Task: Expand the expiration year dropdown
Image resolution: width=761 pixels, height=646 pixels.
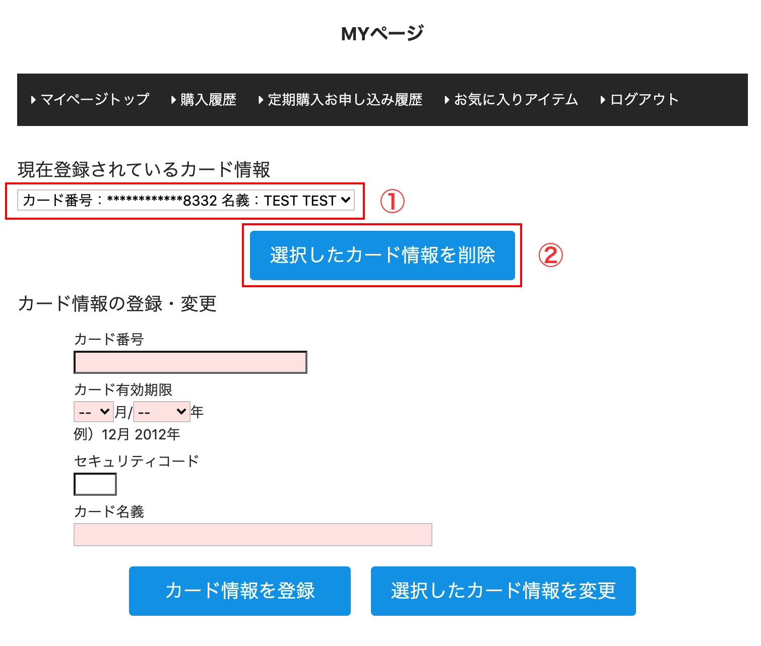Action: [x=162, y=412]
